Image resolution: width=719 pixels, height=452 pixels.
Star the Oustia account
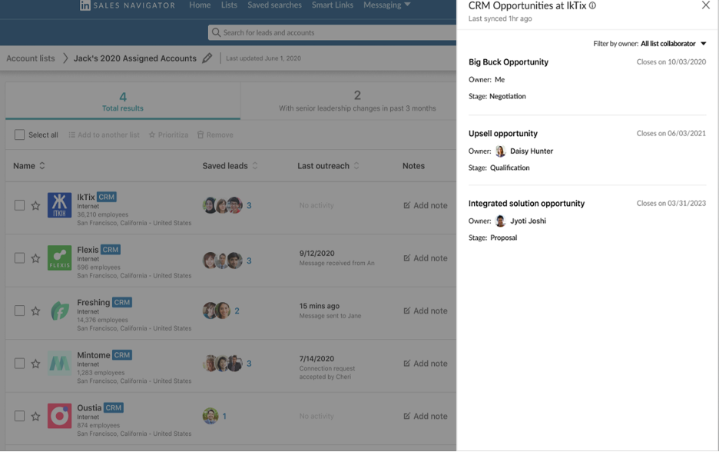pyautogui.click(x=35, y=417)
